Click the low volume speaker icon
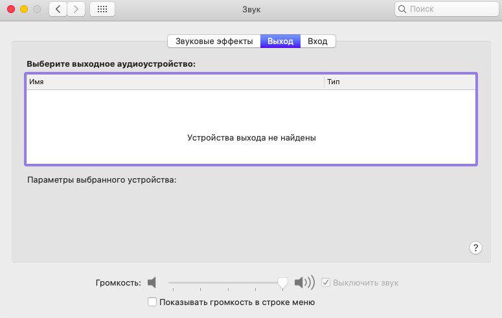Image resolution: width=502 pixels, height=318 pixels. point(152,282)
